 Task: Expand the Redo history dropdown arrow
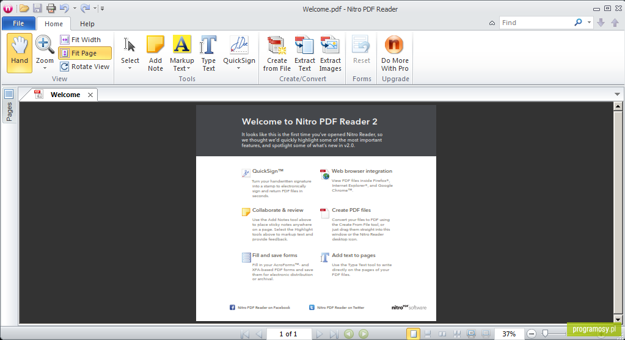[95, 9]
